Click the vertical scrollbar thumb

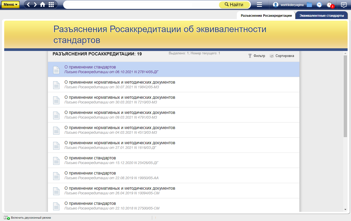345,96
